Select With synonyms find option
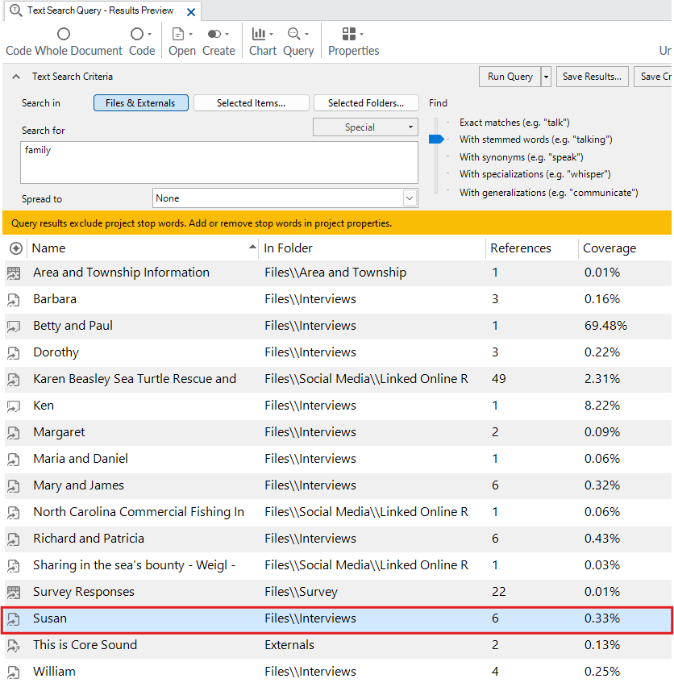 tap(521, 157)
